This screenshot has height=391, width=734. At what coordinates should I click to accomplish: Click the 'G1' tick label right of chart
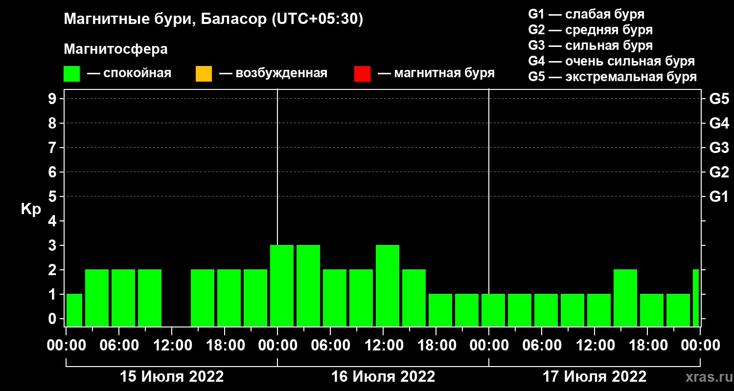[719, 196]
